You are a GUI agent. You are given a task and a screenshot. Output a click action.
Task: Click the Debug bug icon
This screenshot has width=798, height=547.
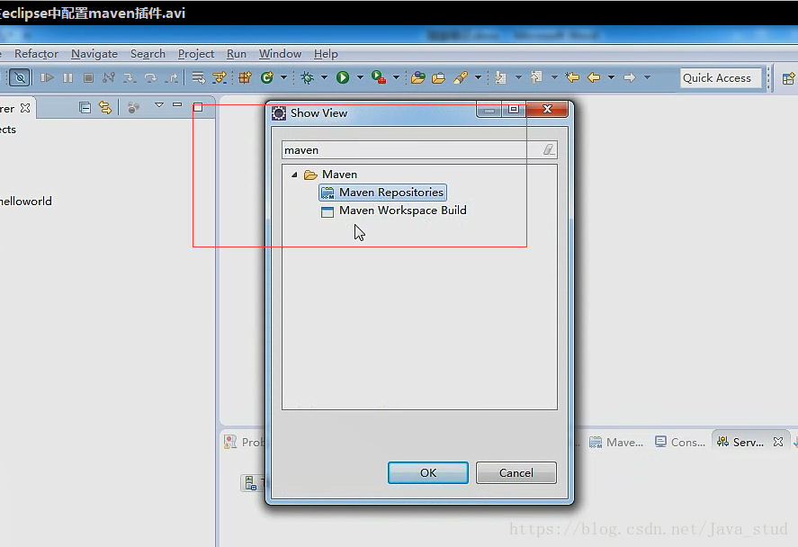tap(308, 78)
